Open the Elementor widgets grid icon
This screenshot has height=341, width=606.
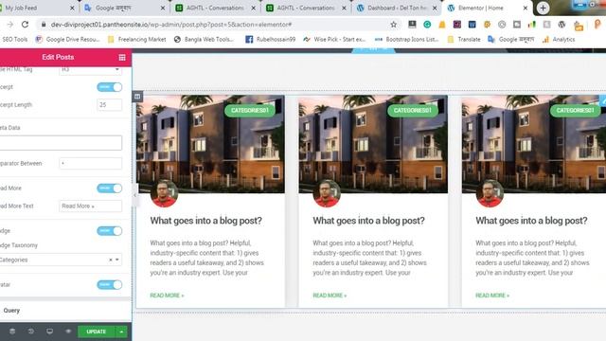tap(122, 57)
